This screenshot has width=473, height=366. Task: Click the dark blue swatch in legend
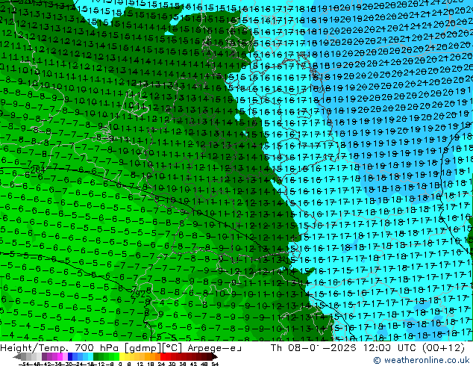tap(70, 356)
